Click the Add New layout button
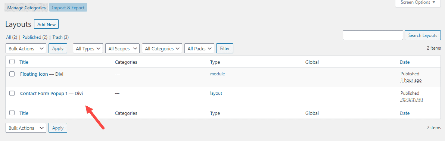This screenshot has height=141, width=445. 46,24
